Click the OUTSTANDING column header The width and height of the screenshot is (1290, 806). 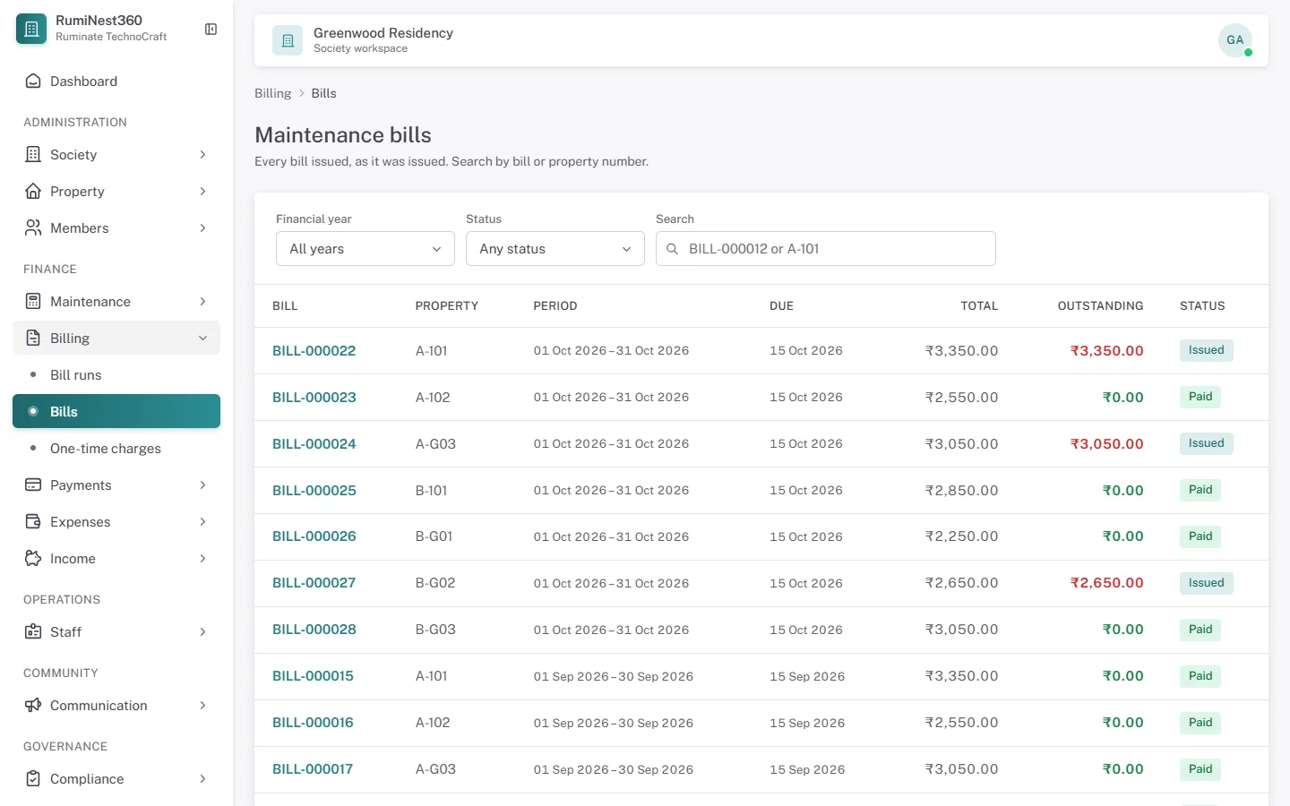pos(1100,306)
